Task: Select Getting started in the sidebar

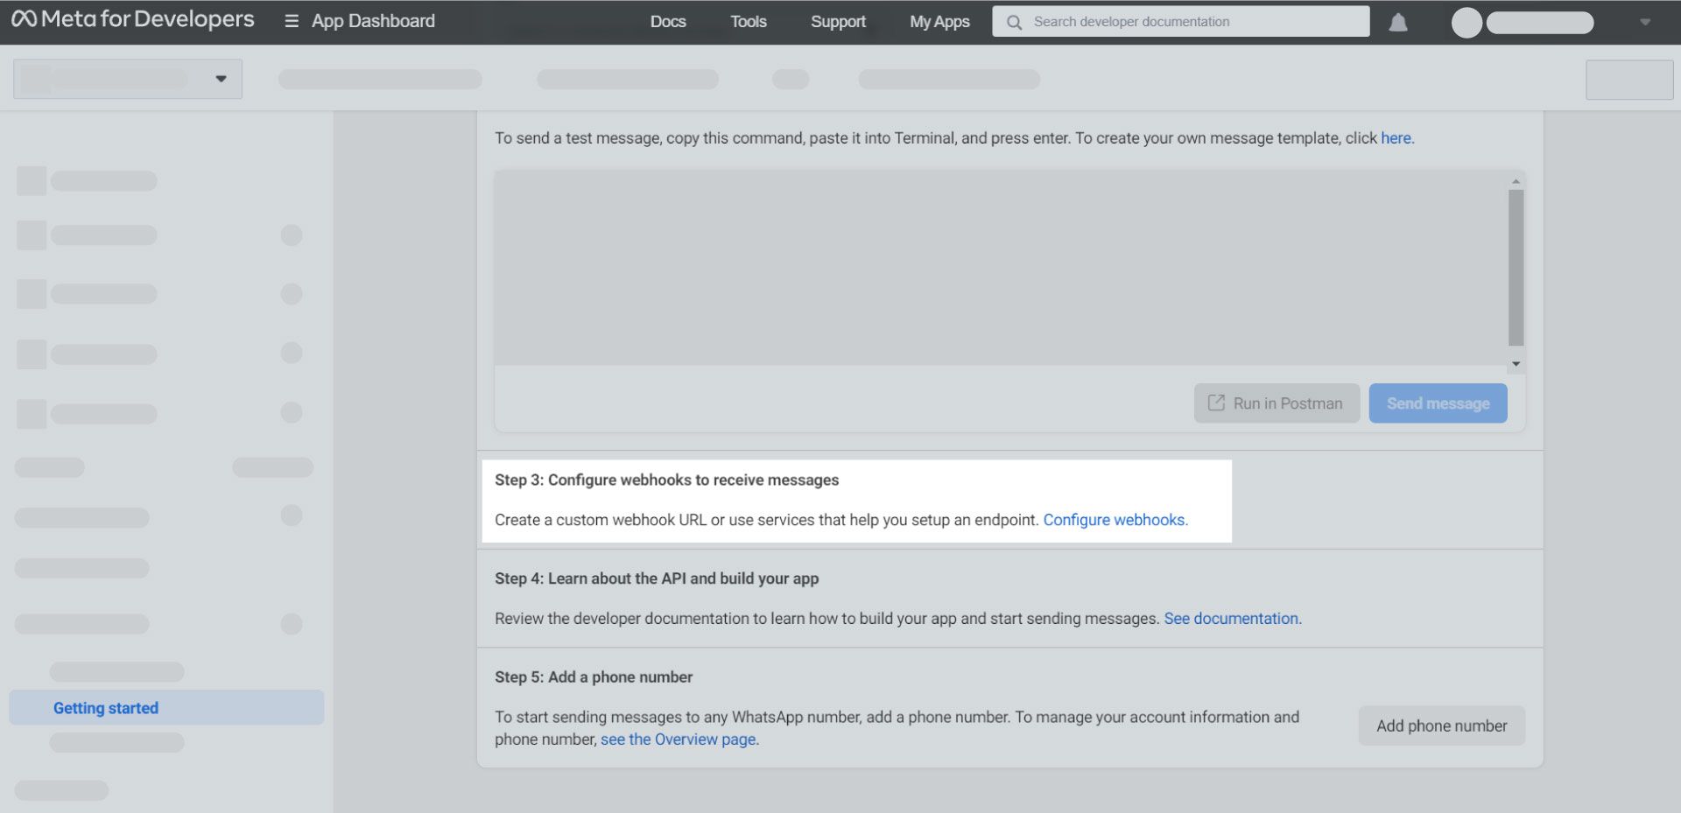Action: click(166, 708)
